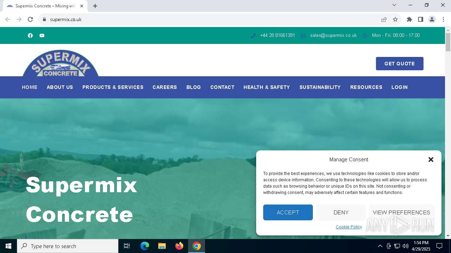This screenshot has height=253, width=451.
Task: Reload the supermix.co.uk page
Action: (30, 19)
